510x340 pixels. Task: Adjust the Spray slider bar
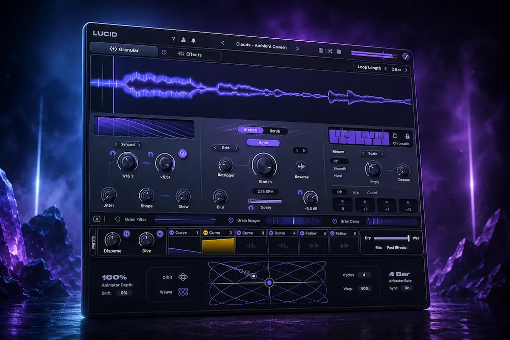click(265, 201)
